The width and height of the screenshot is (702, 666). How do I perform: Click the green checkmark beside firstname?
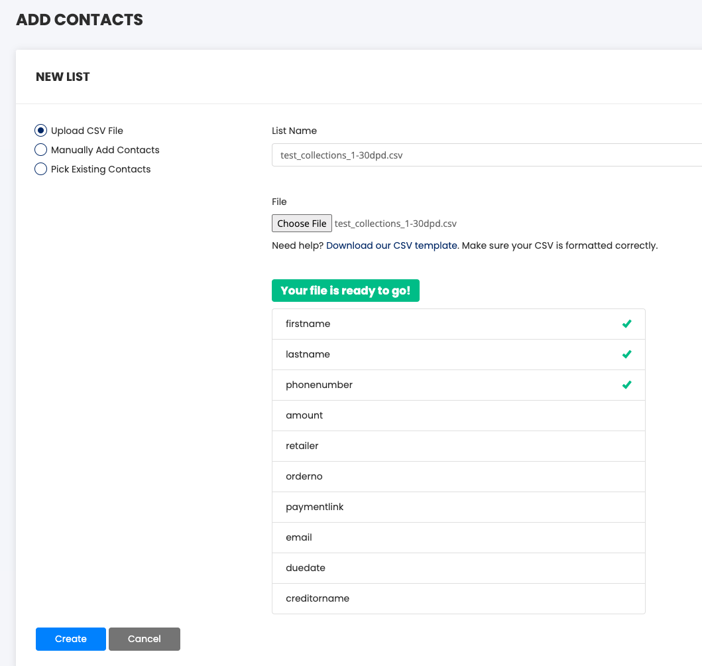626,324
